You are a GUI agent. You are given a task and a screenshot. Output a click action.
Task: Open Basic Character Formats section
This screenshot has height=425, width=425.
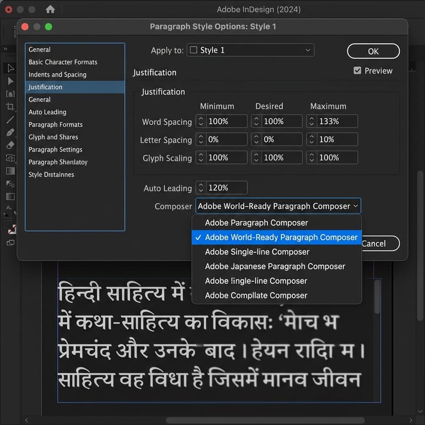[x=75, y=62]
